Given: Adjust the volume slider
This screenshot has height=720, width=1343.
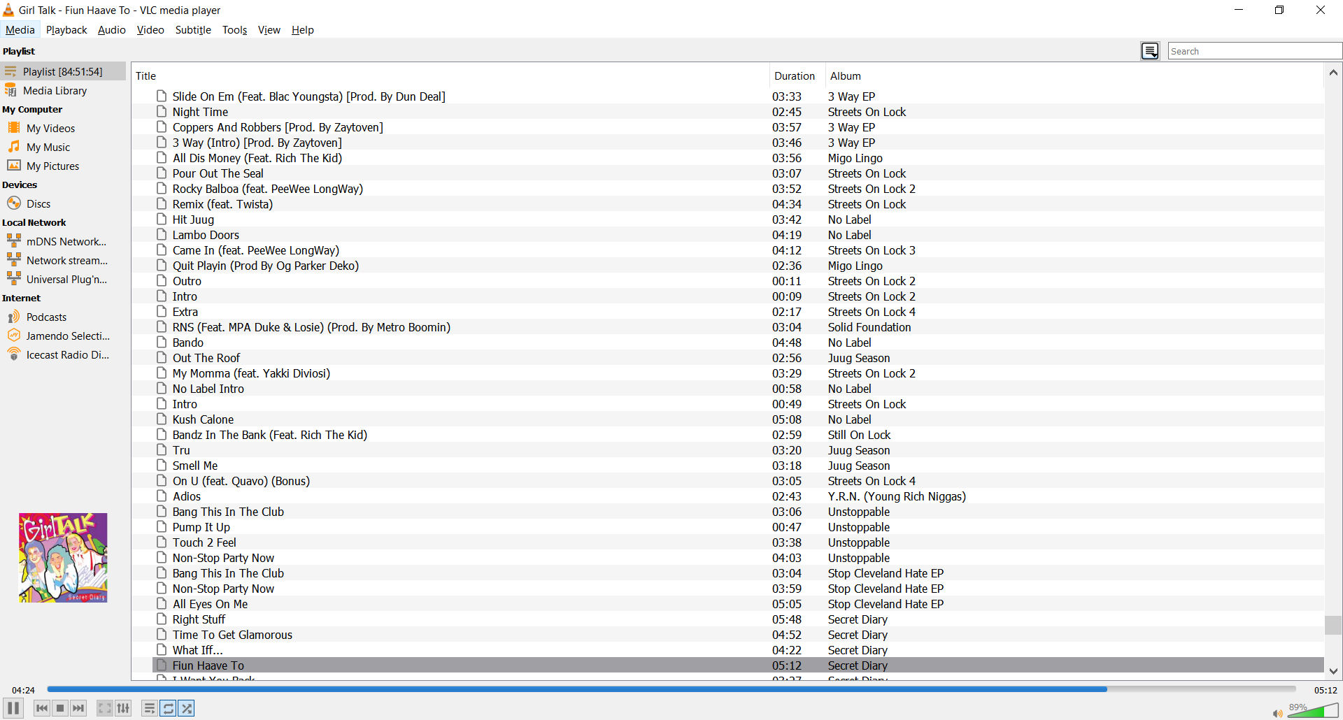Looking at the screenshot, I should [1313, 711].
